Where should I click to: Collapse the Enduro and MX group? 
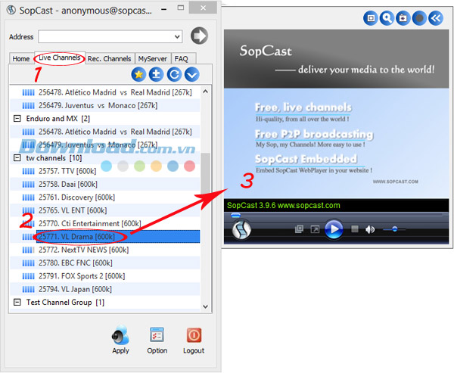17,119
